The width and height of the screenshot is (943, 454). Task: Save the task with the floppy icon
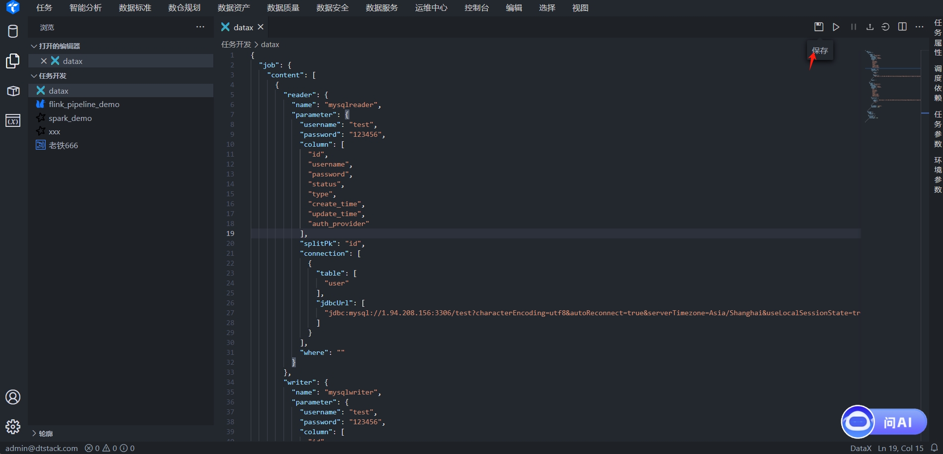coord(819,27)
